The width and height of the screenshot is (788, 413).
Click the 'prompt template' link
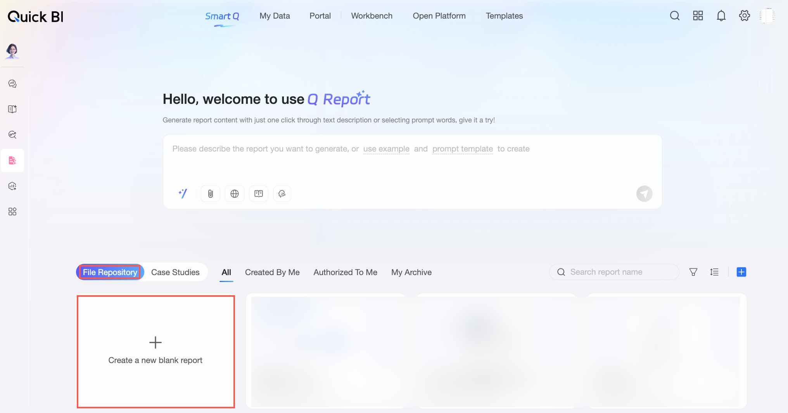(x=463, y=149)
